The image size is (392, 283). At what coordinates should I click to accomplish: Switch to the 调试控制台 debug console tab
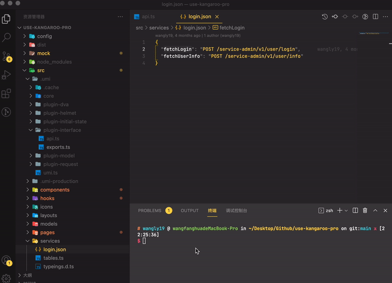point(236,211)
